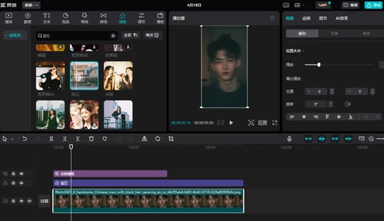Toggle visibility of the effects track
Screen dimensions: 384x221
[21, 174]
